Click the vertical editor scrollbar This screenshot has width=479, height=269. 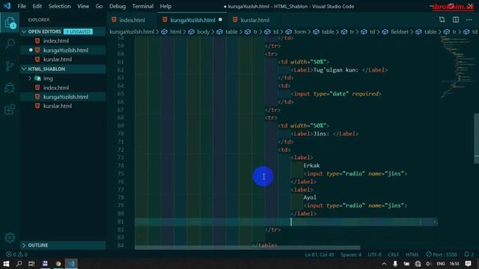476,139
